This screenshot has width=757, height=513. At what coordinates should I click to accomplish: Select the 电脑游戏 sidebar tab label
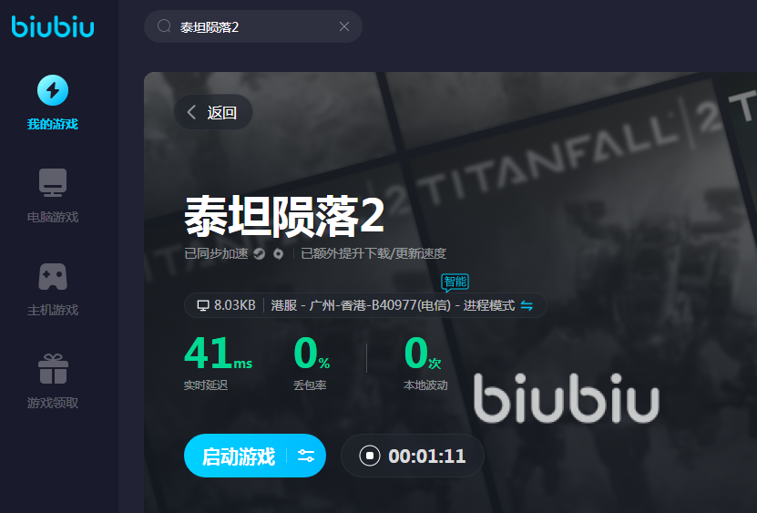tap(53, 218)
